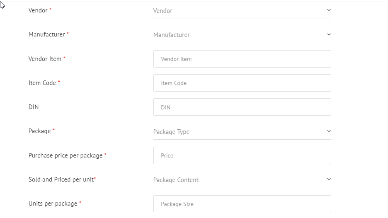Click the 'Manufacturer' placeholder text in the select field
Image resolution: width=388 pixels, height=218 pixels.
[172, 35]
